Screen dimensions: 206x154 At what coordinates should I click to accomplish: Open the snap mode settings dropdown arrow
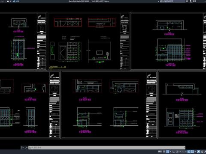[x=170, y=151]
